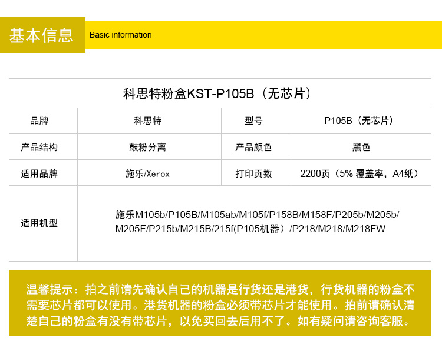
Task: Click the "Basic information" English subtitle
Action: tap(120, 35)
